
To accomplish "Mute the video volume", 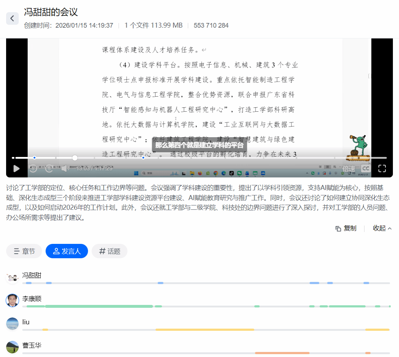I will [x=65, y=168].
